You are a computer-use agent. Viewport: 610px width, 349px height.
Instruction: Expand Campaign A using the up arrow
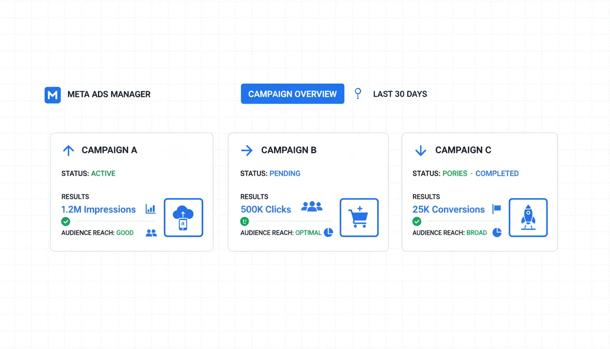(x=69, y=150)
